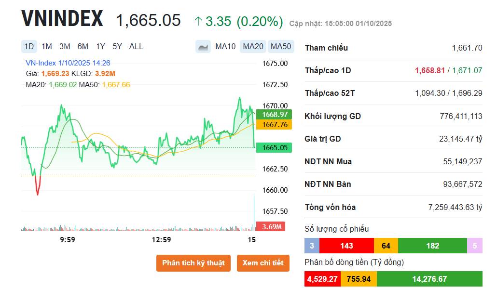Click NĐT NN Mua value 55,149,237
The height and width of the screenshot is (288, 497).
tap(462, 162)
